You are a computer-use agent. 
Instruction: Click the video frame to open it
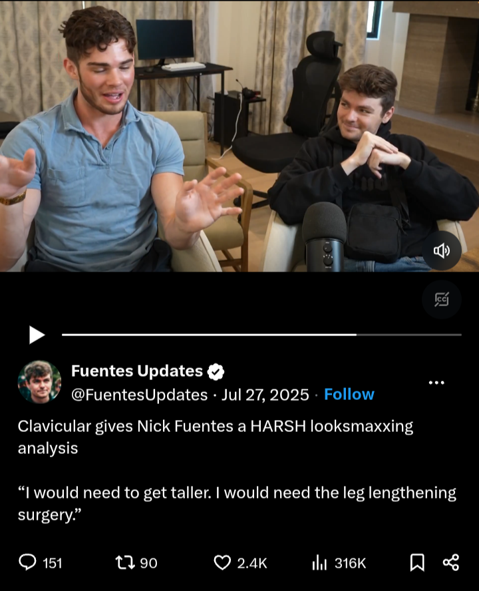[x=239, y=136]
